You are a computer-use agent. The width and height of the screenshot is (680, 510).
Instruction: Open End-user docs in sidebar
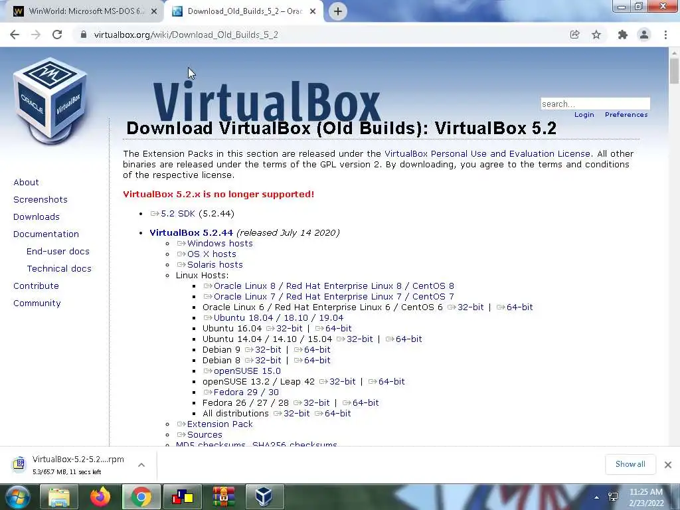tap(58, 252)
